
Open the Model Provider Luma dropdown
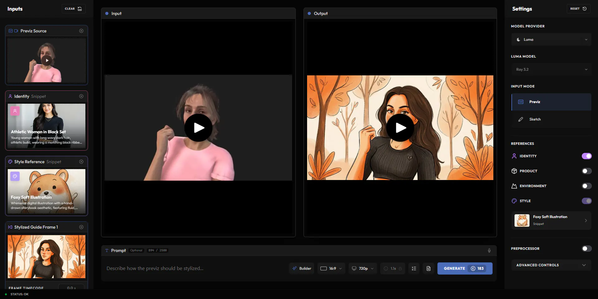coord(551,40)
